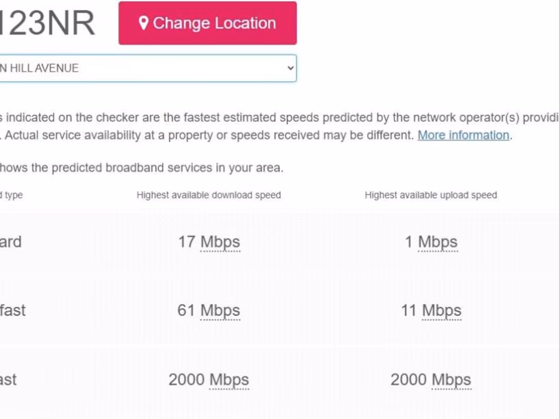559x419 pixels.
Task: Click the Highest available upload speed header
Action: [x=431, y=195]
